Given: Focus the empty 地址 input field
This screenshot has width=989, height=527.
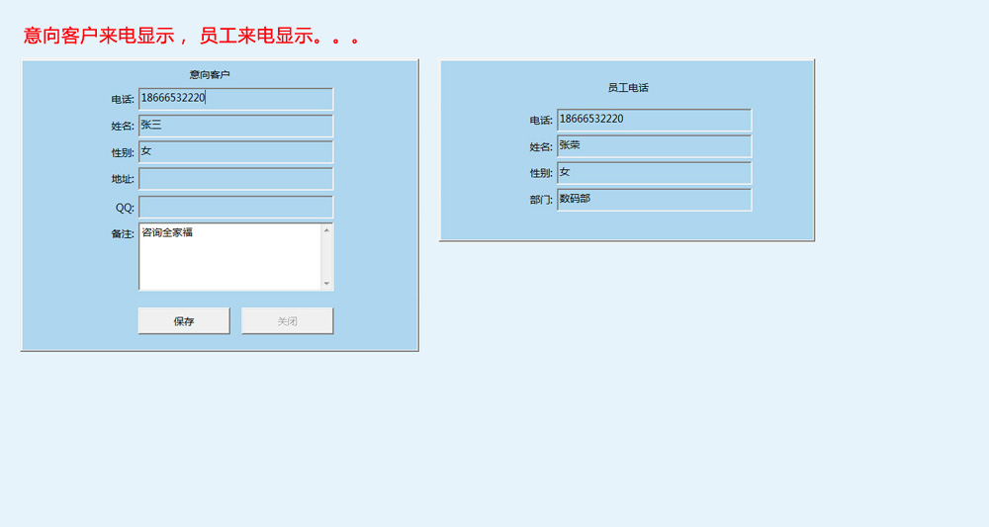Looking at the screenshot, I should 235,179.
